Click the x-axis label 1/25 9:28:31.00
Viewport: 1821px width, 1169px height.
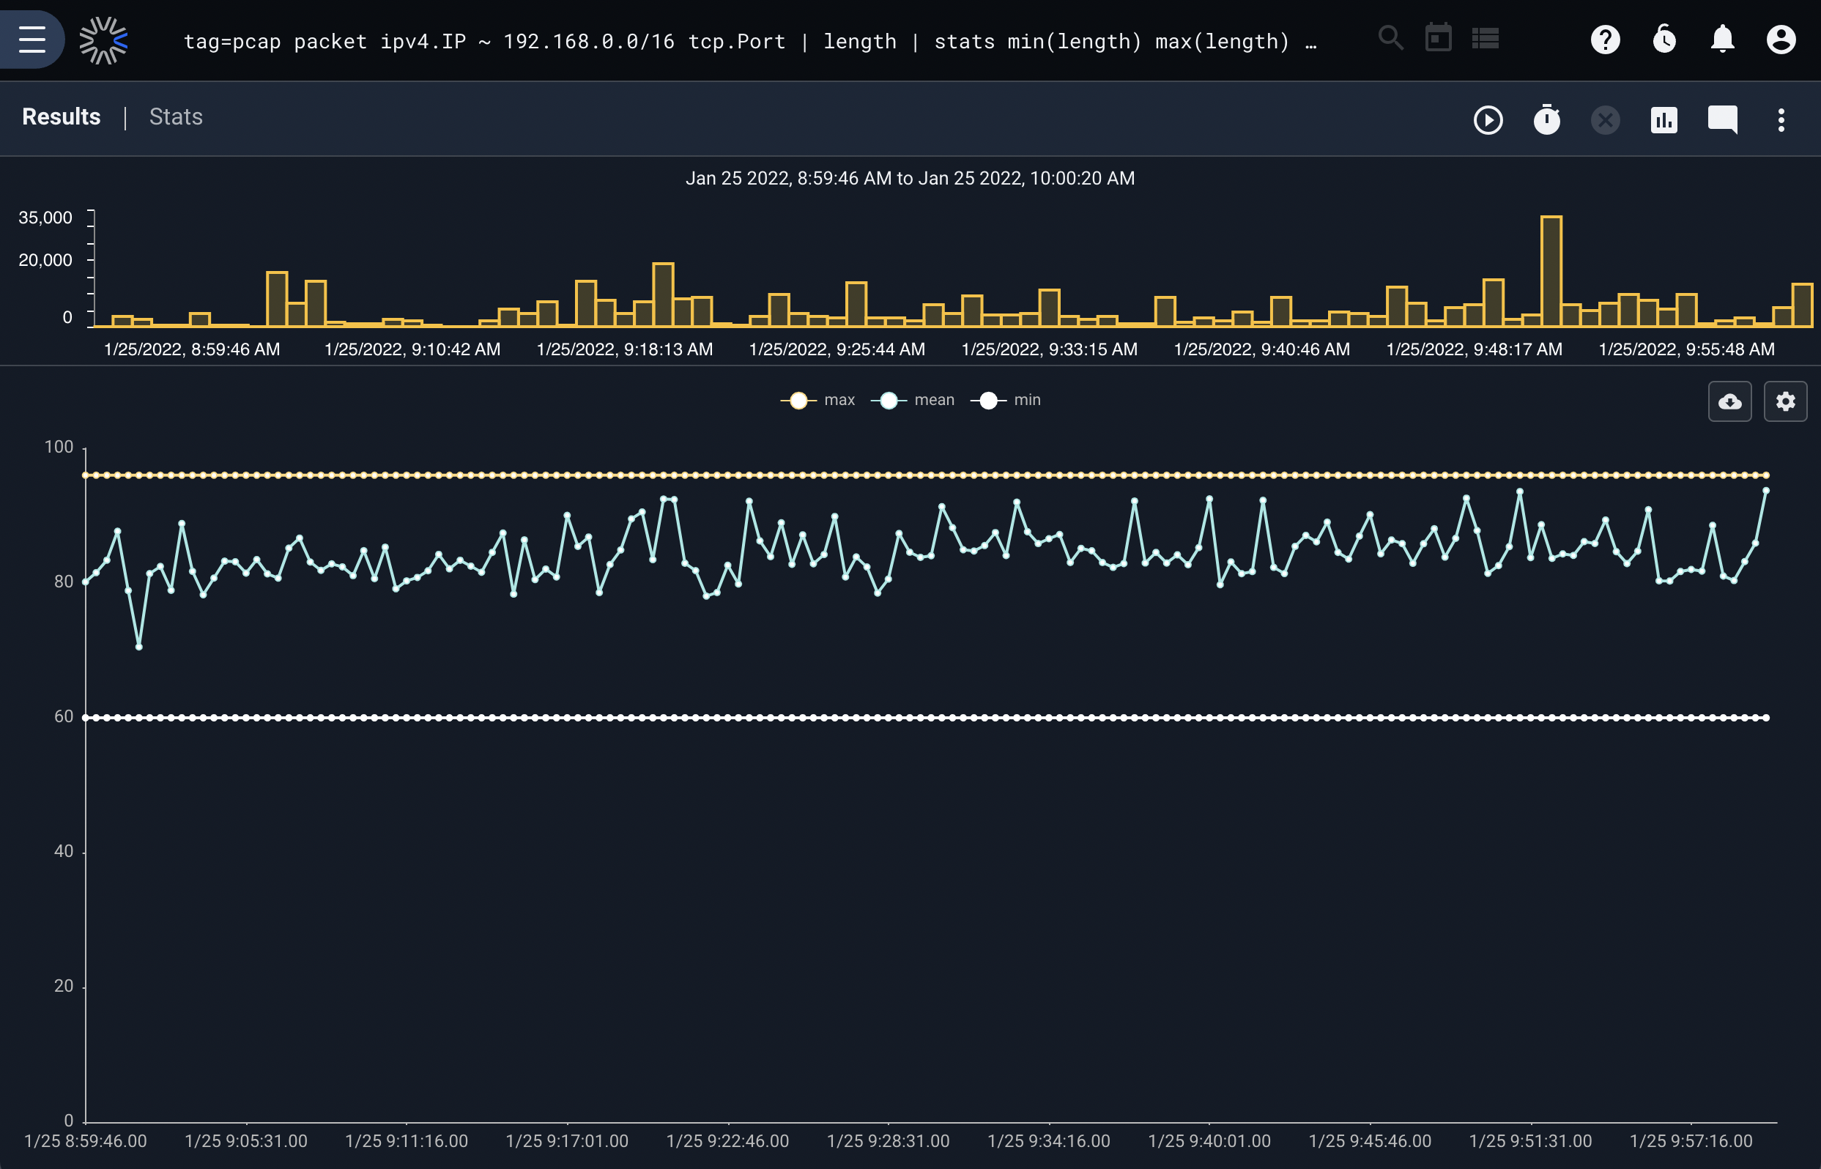[x=888, y=1141]
